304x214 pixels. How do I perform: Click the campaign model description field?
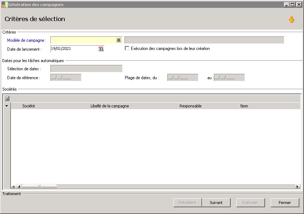point(204,40)
